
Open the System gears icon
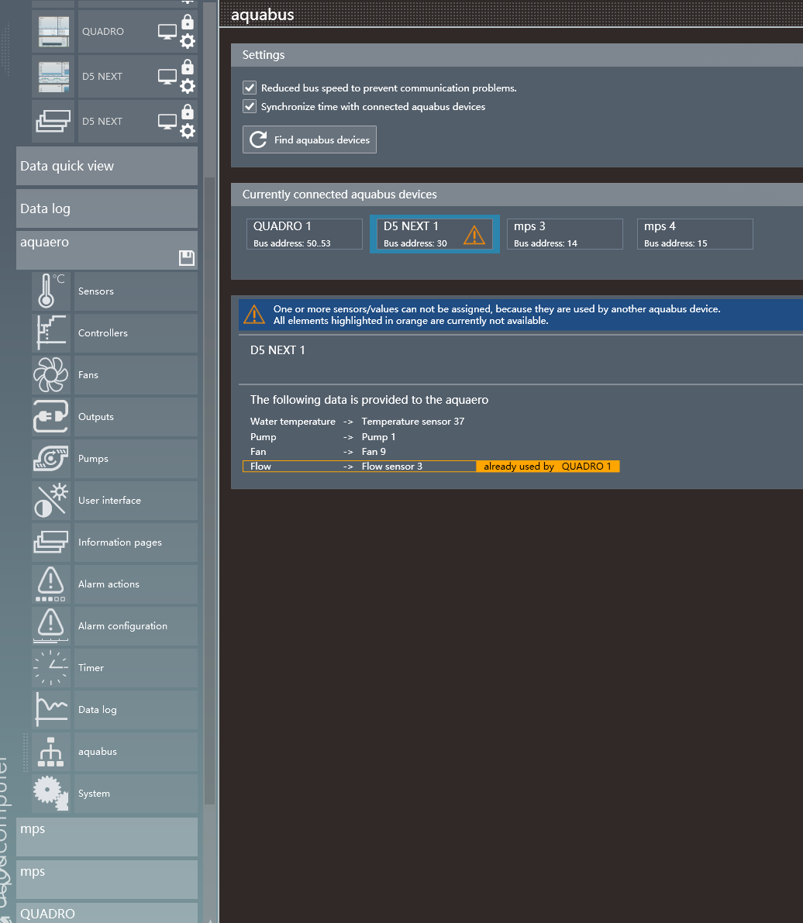point(51,794)
